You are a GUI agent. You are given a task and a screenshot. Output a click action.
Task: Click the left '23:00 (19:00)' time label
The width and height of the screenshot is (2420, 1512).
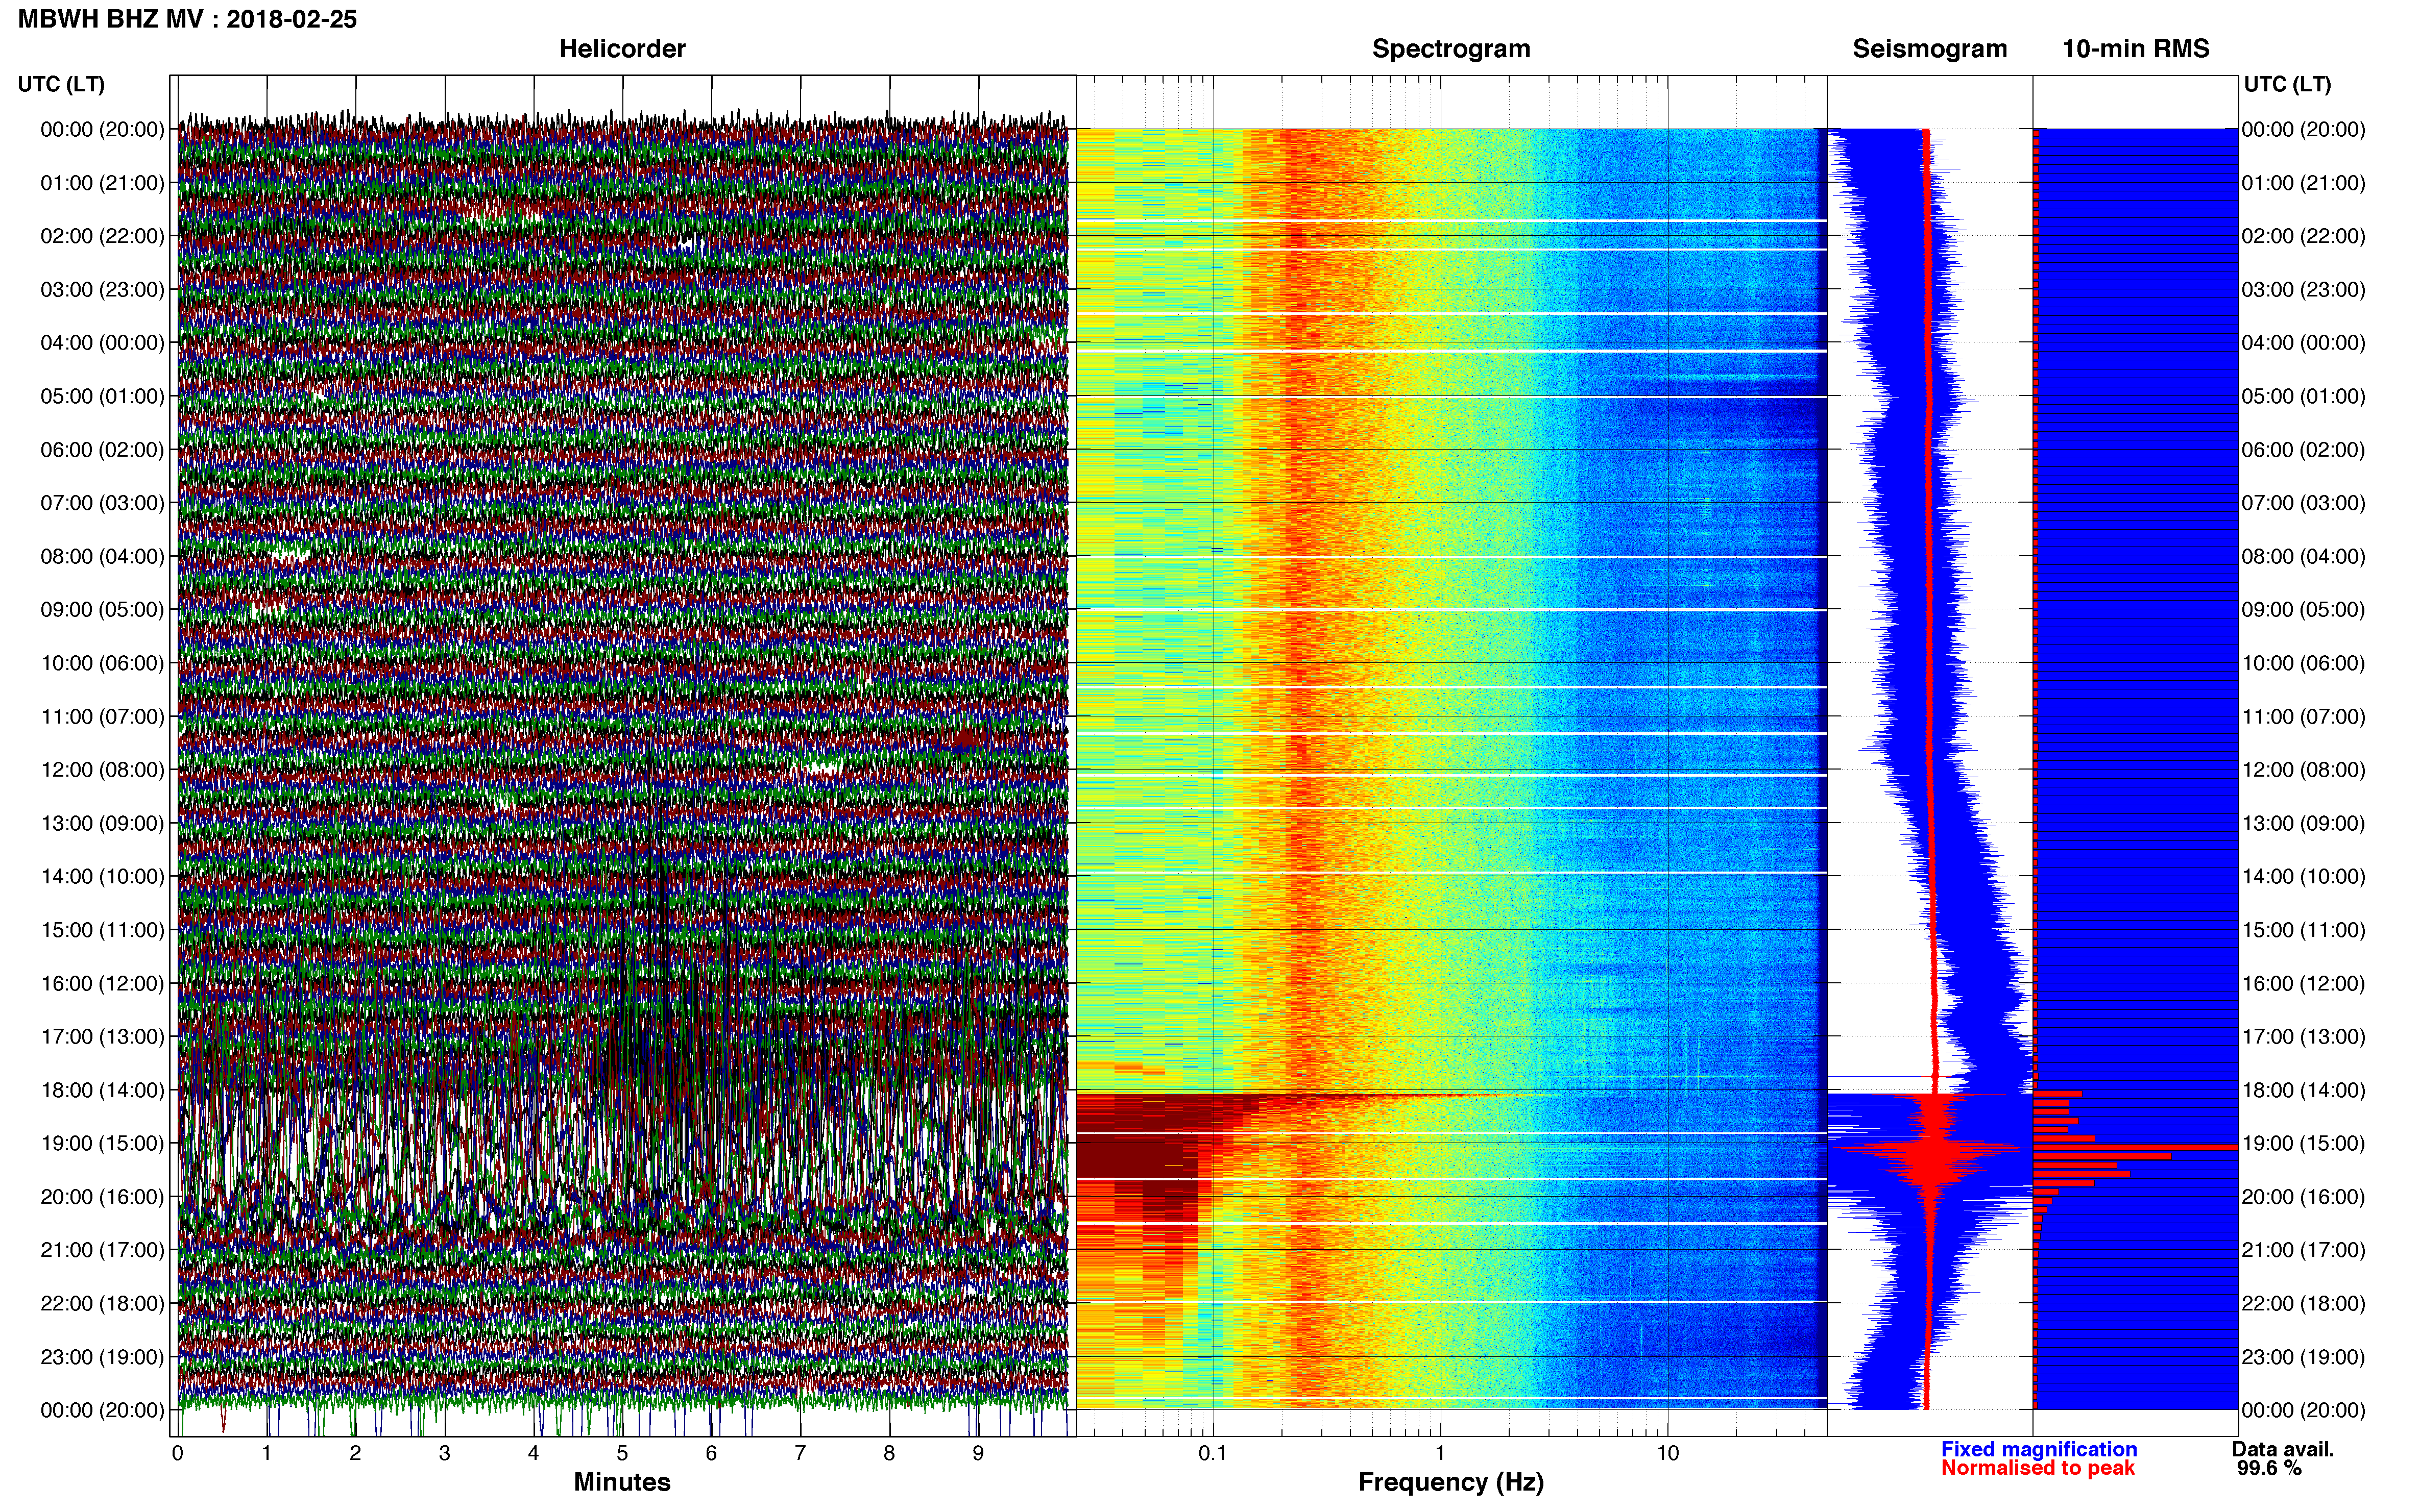pos(102,1357)
